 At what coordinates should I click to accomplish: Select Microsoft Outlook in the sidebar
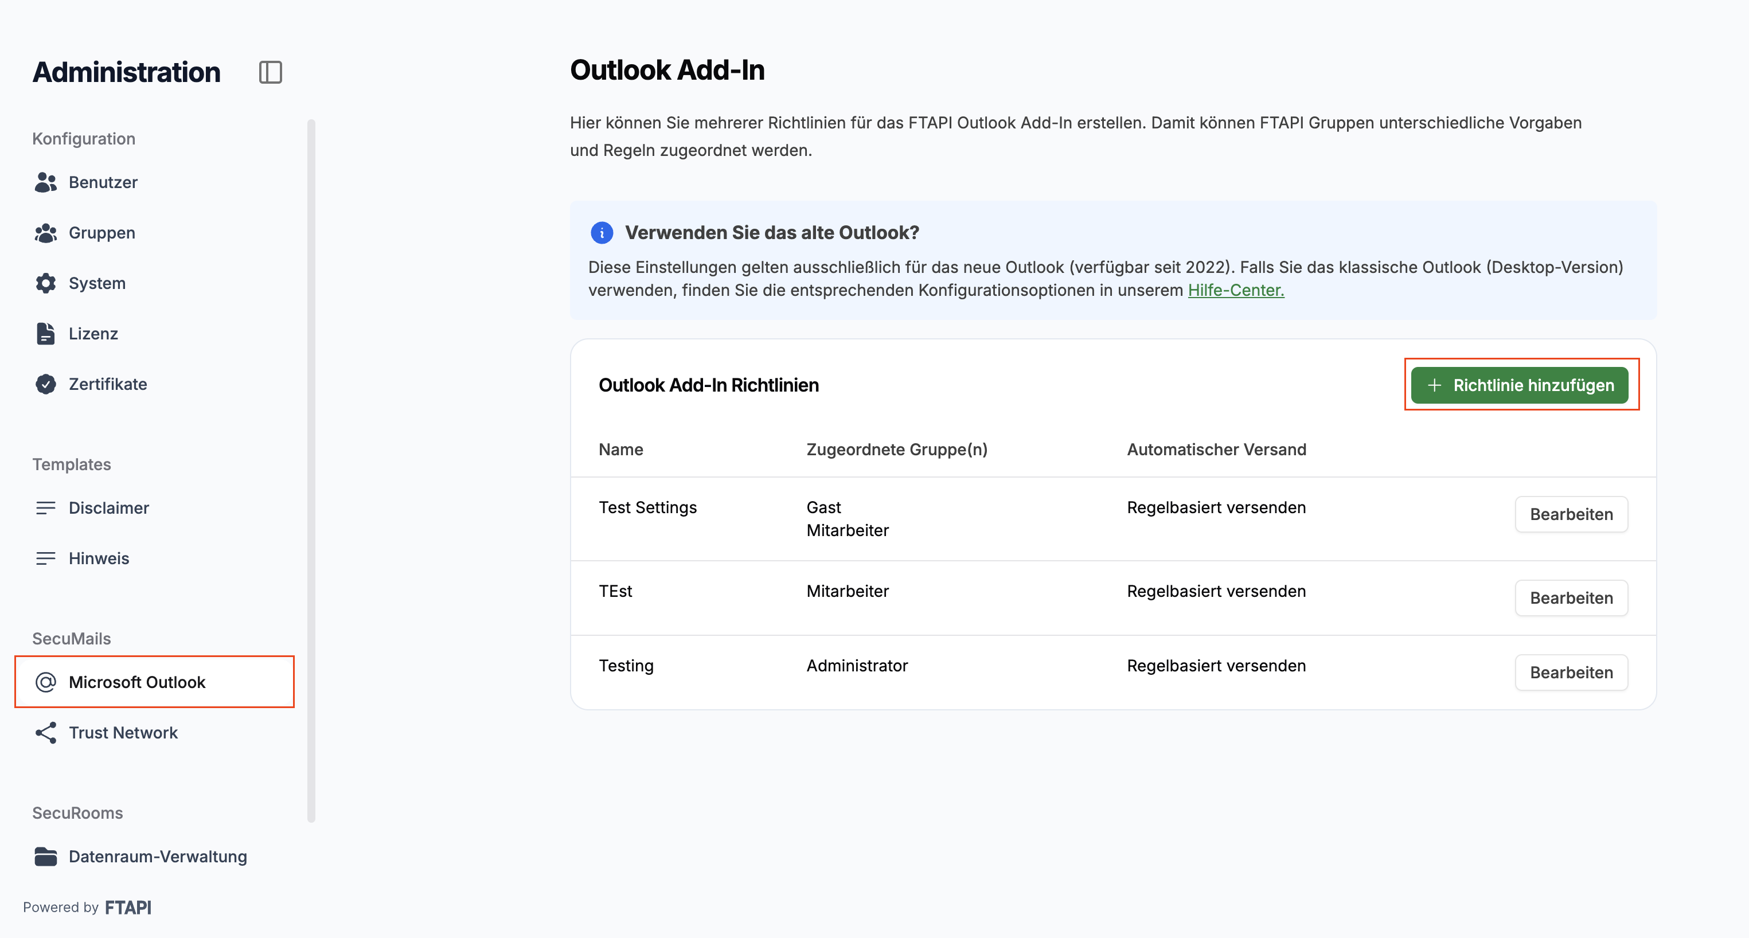coord(137,682)
